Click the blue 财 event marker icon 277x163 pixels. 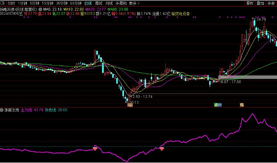[220, 105]
